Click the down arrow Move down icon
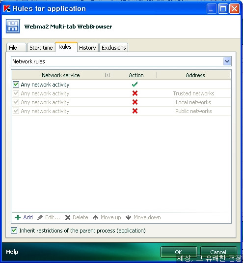Image resolution: width=243 pixels, height=263 pixels. pos(128,217)
